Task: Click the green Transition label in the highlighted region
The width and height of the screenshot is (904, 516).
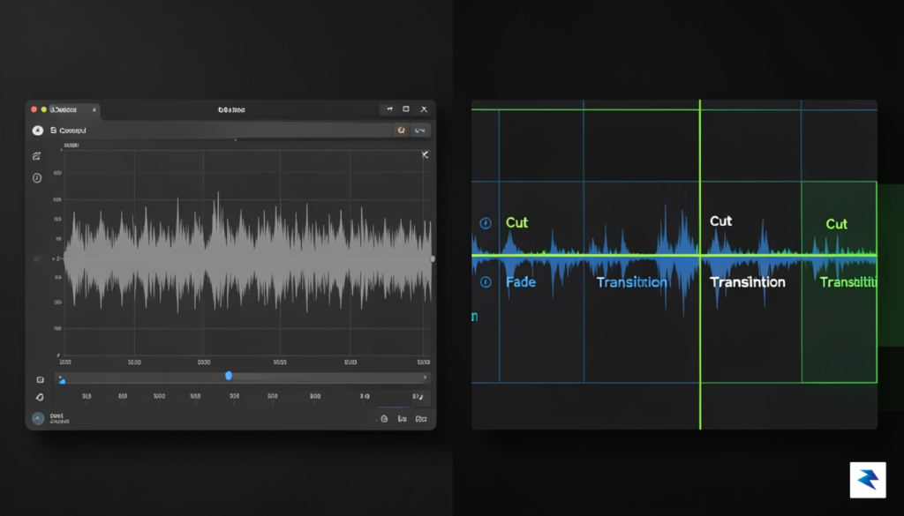Action: [x=848, y=282]
